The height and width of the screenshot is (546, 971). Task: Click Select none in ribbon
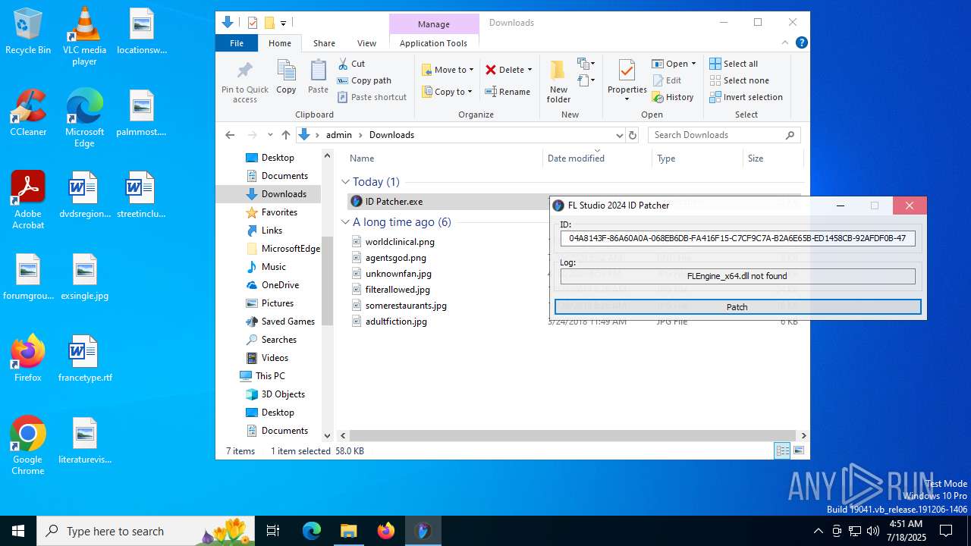(739, 80)
